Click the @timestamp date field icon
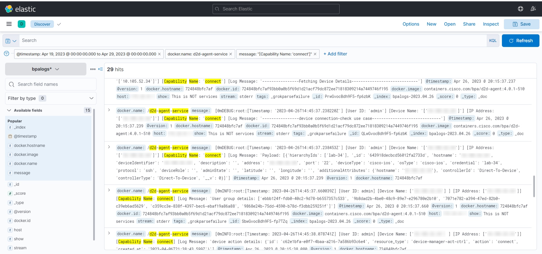Viewport: 542px width, 254px height. click(x=10, y=136)
